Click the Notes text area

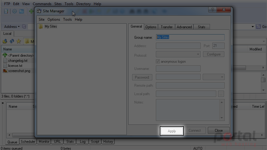point(188,110)
